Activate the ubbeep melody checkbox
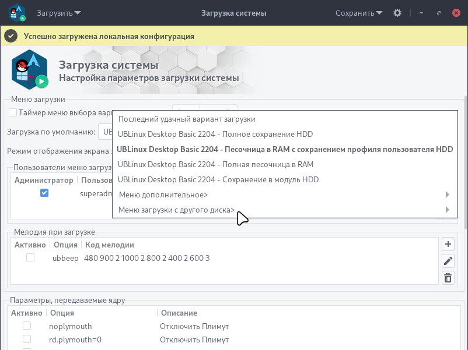Image resolution: width=468 pixels, height=350 pixels. 30,257
